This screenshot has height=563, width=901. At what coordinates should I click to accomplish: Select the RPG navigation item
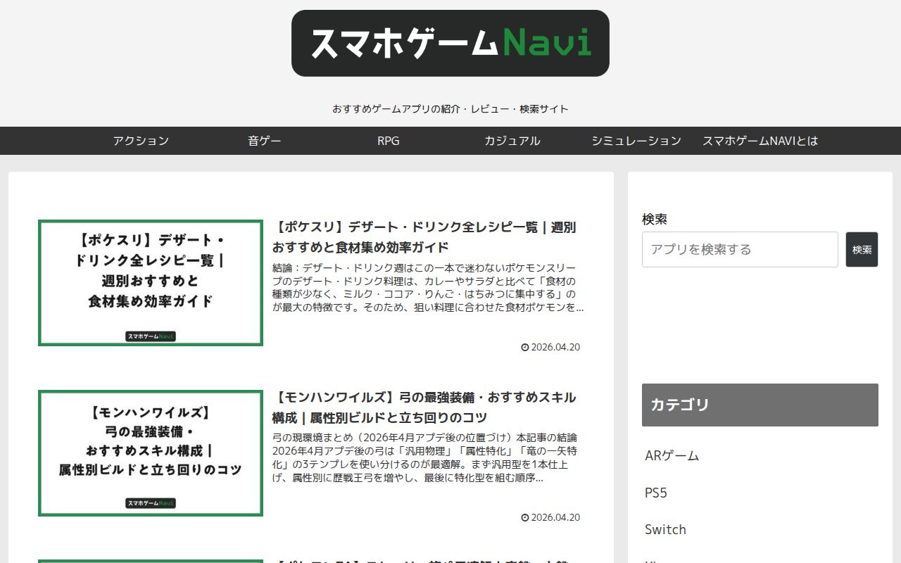[389, 141]
